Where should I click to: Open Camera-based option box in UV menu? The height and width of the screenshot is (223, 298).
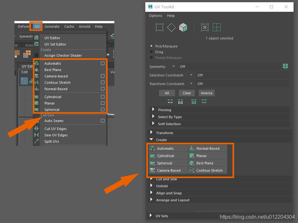pos(103,76)
